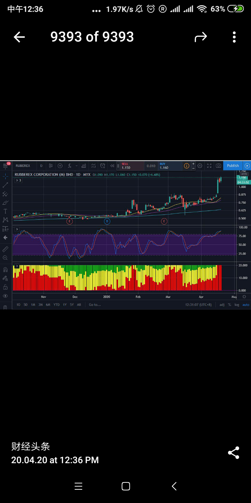
Task: Click the Go to... date link
Action: pyautogui.click(x=95, y=305)
